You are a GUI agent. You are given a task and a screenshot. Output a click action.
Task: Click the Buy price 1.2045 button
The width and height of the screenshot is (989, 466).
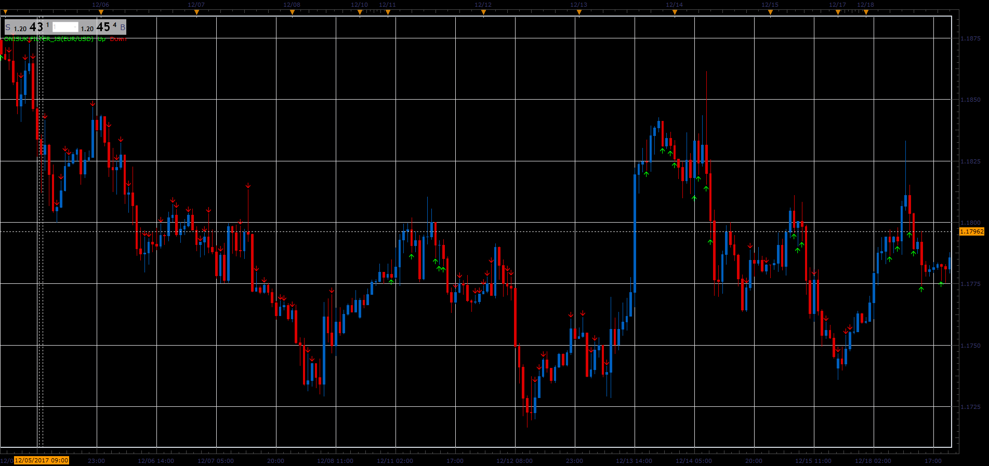point(103,27)
